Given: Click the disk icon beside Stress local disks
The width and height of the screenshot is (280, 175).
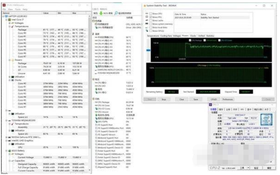Looking at the screenshot, I should click(147, 27).
